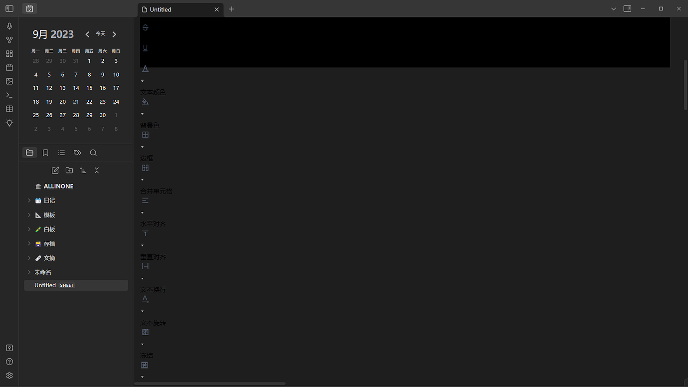Collapse all folders in file explorer
Screen dimensions: 688x387
tap(97, 171)
